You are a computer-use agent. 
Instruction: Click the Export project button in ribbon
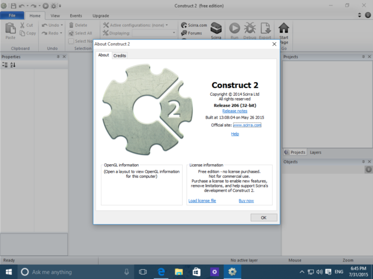coord(265,31)
